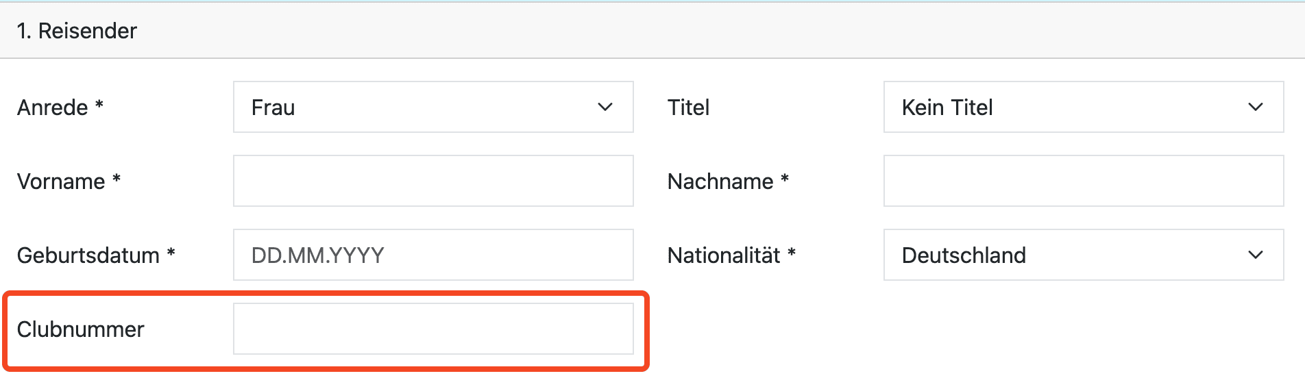Image resolution: width=1305 pixels, height=378 pixels.
Task: Click the Clubnummer input field
Action: coord(433,329)
